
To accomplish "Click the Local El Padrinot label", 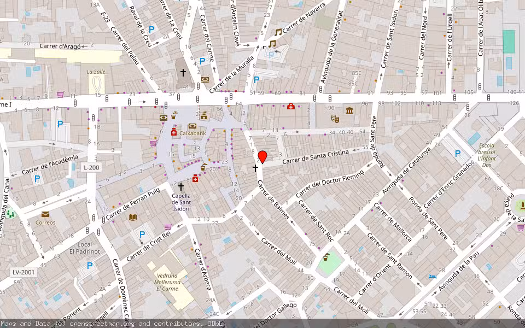I will [85, 248].
